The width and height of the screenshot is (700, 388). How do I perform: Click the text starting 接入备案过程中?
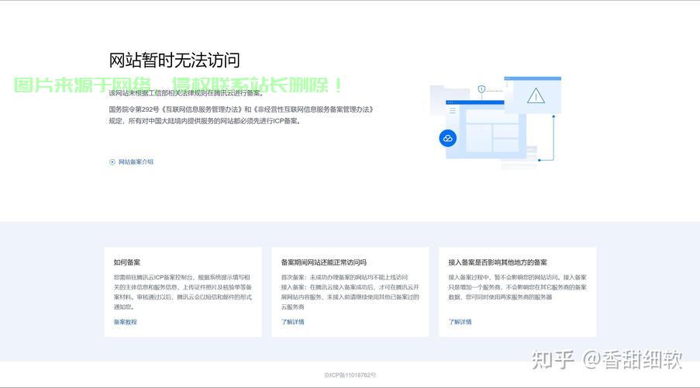pyautogui.click(x=517, y=287)
